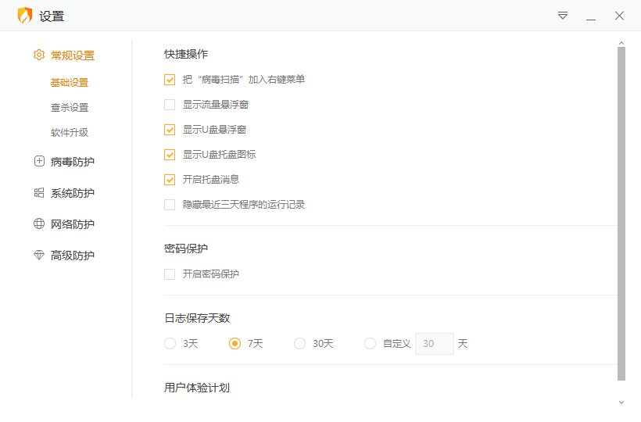
Task: Click the 密码保护 section heading
Action: [186, 249]
